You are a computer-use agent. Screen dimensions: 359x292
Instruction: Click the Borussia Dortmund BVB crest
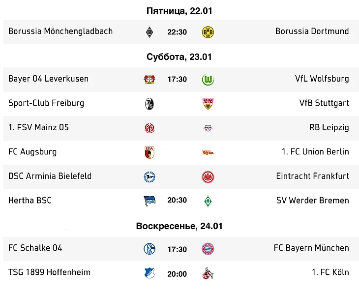point(208,32)
